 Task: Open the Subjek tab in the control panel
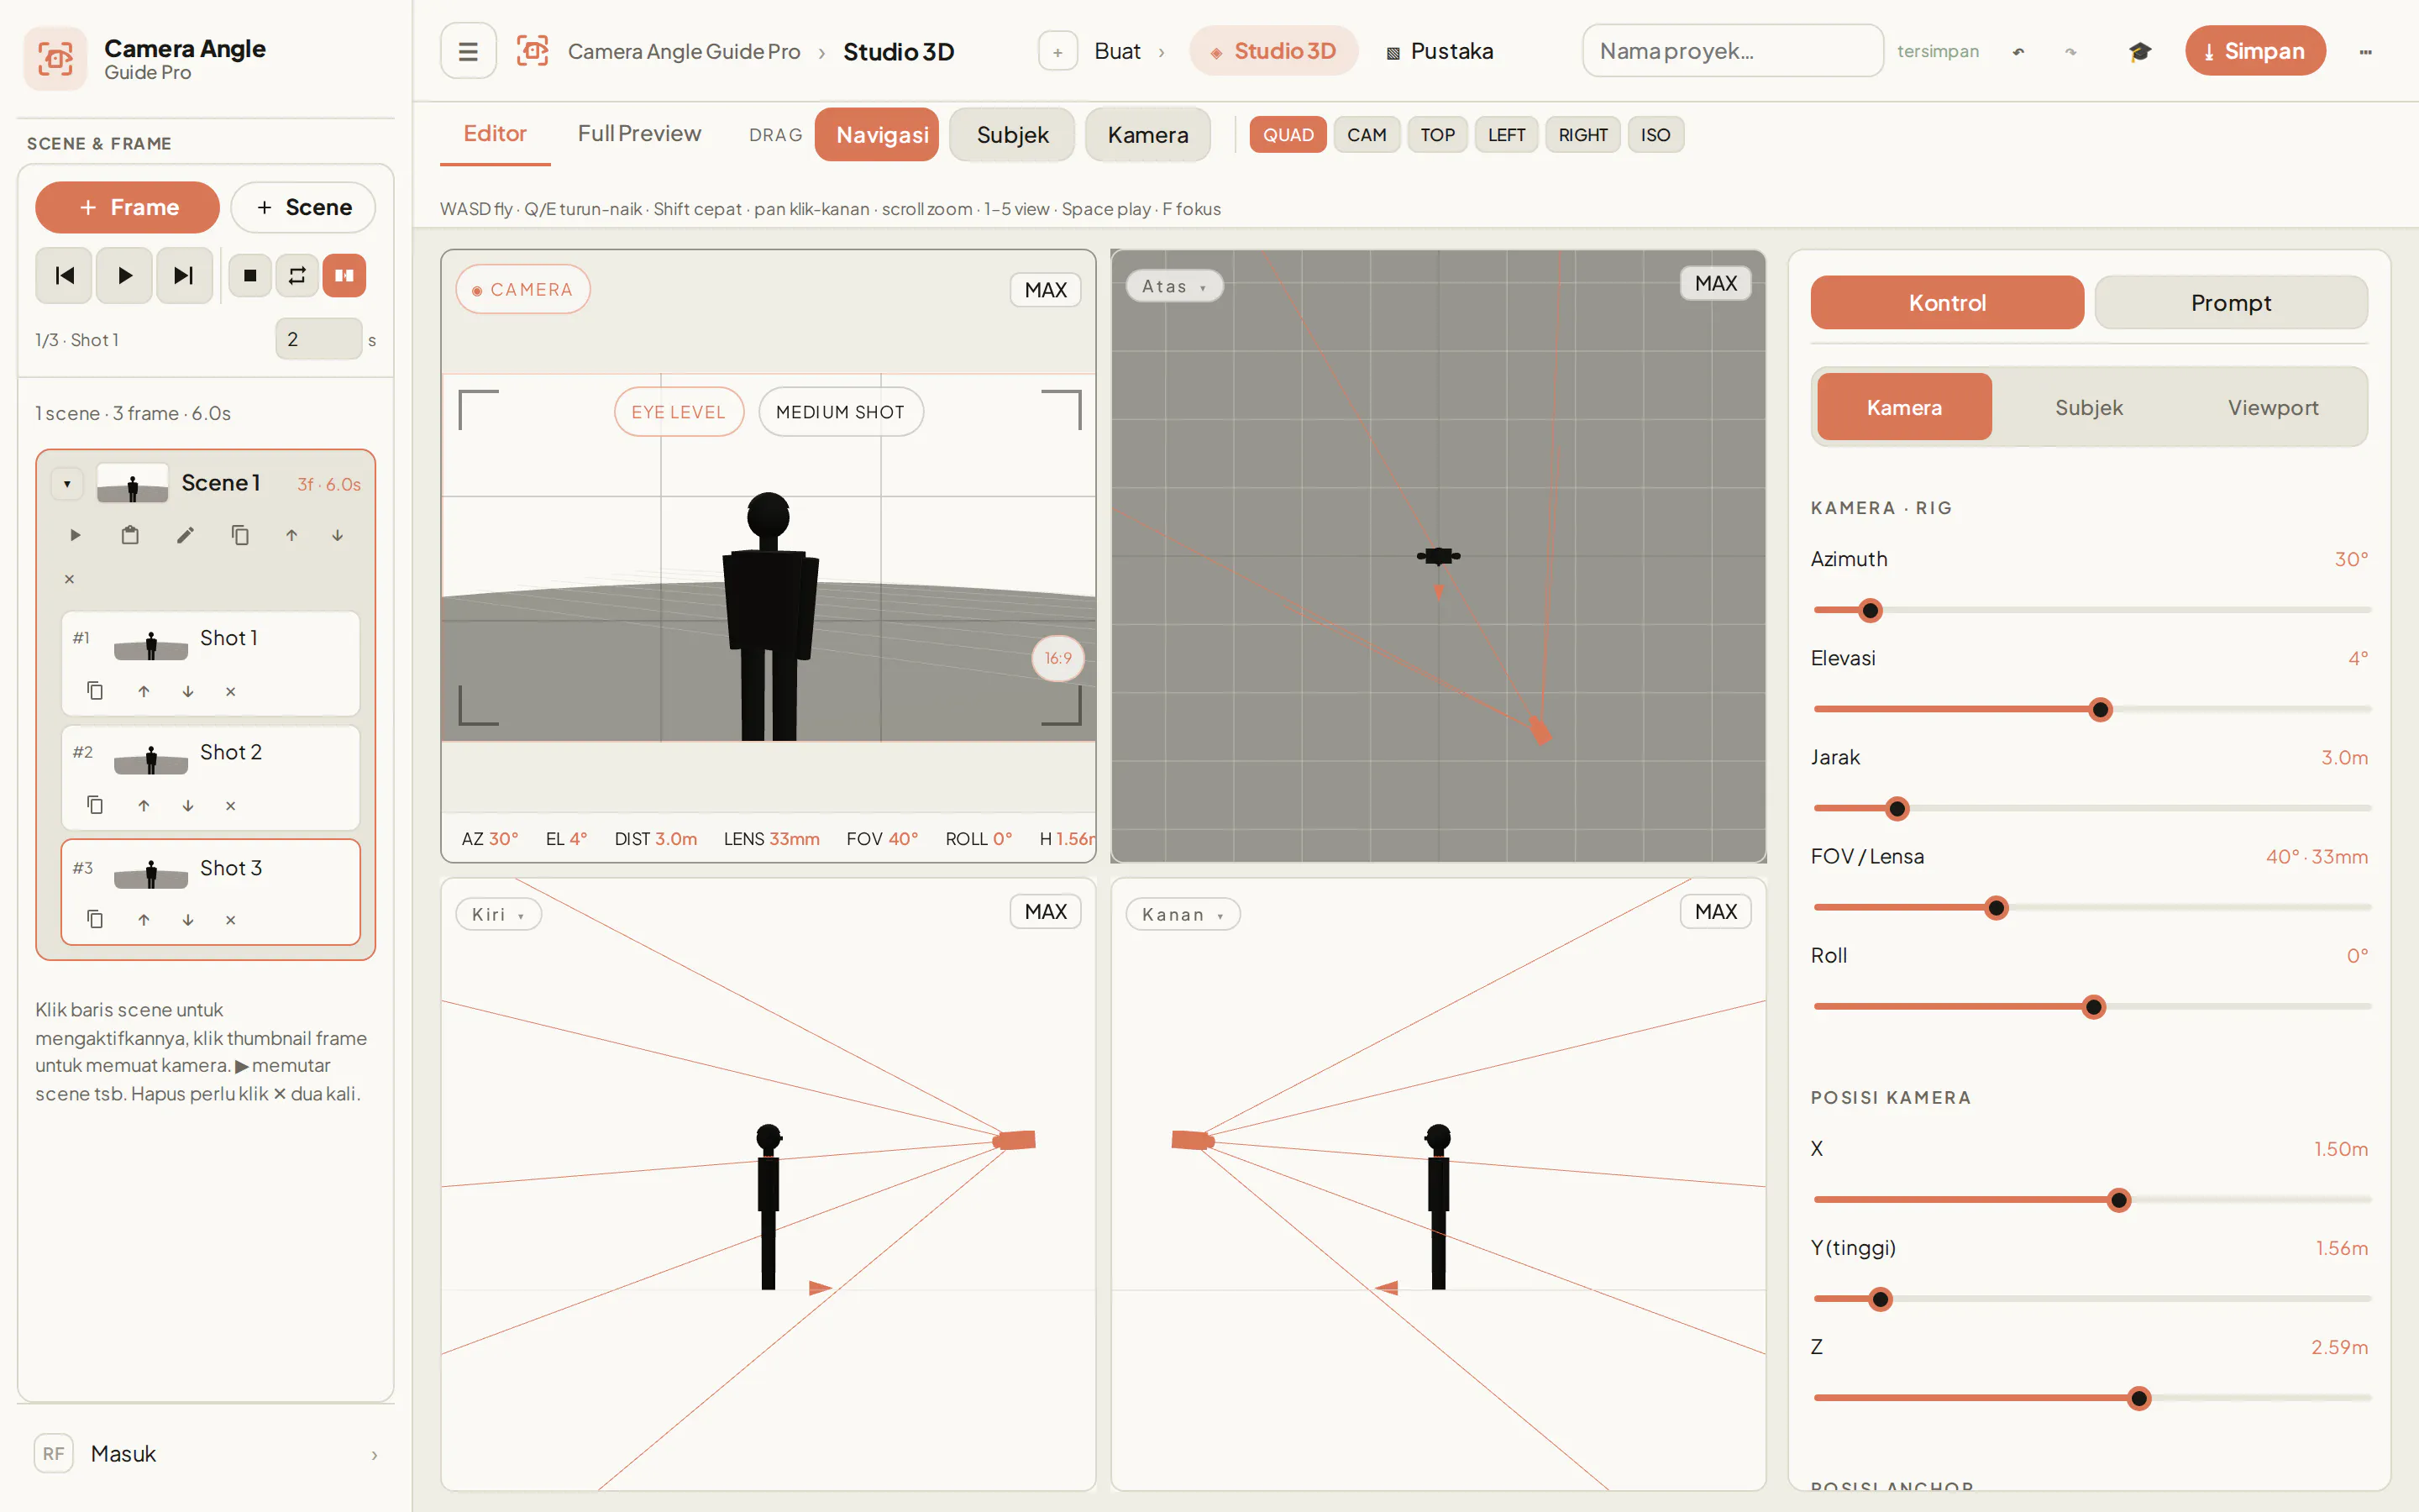[x=2088, y=407]
